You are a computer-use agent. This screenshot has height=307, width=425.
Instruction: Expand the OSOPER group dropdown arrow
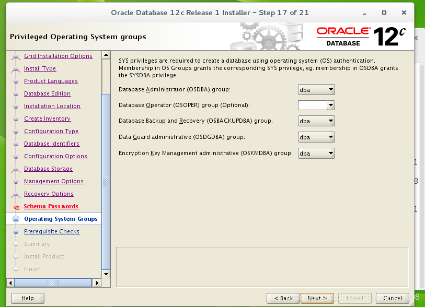tap(331, 105)
